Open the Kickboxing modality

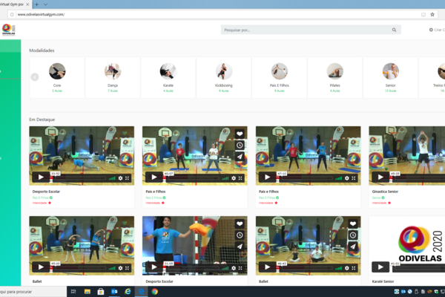pos(223,75)
